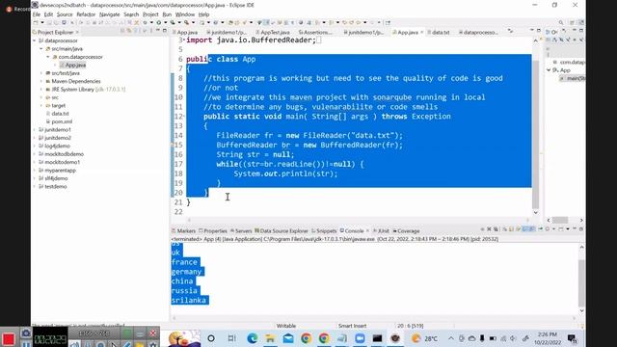Clear the Console output
This screenshot has height=347, width=617.
[504, 229]
